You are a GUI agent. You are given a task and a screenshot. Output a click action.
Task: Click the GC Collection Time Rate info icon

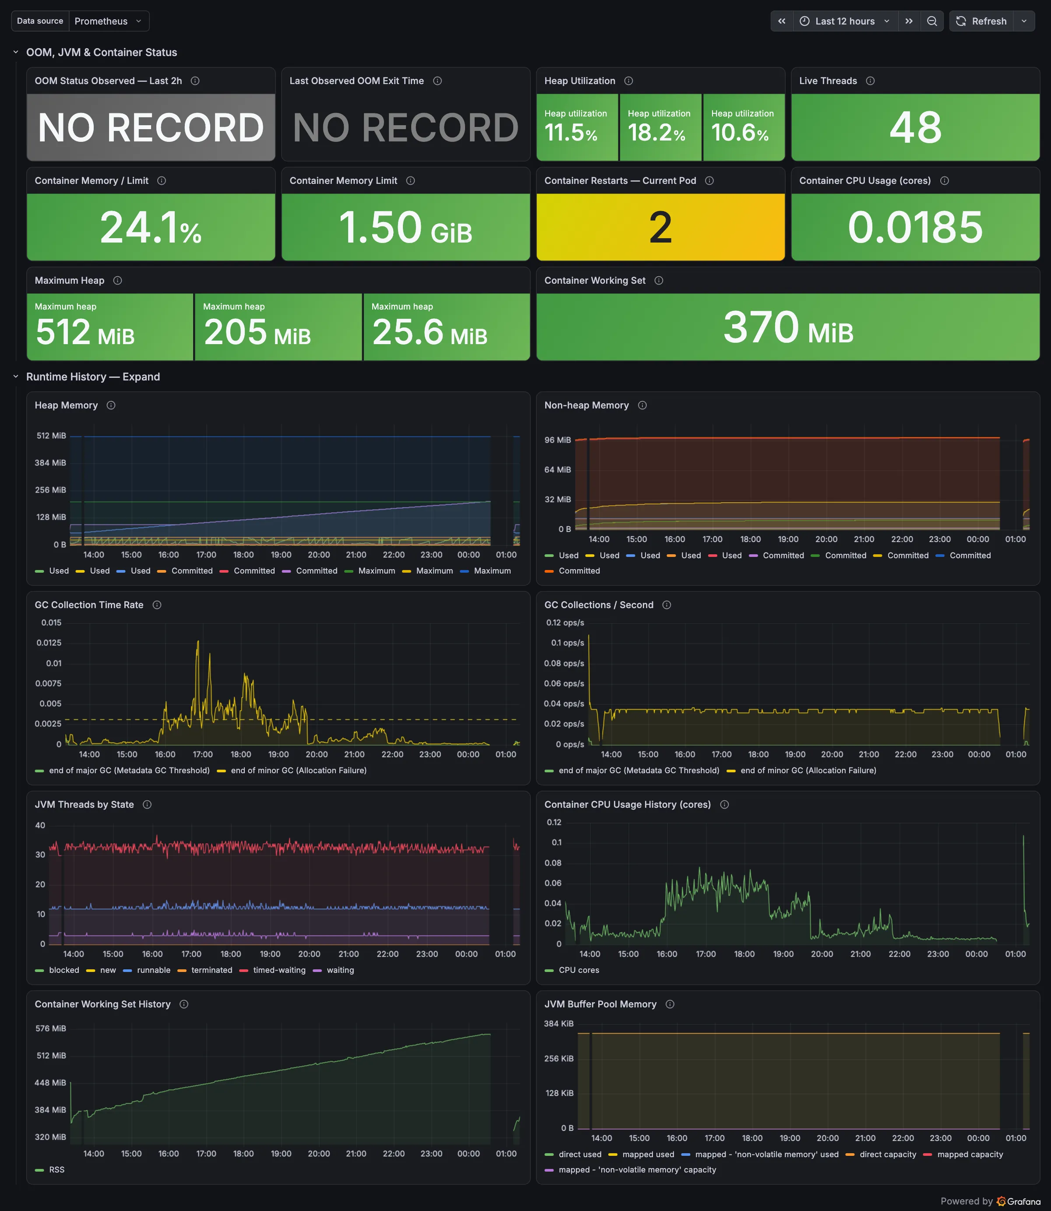tap(157, 605)
